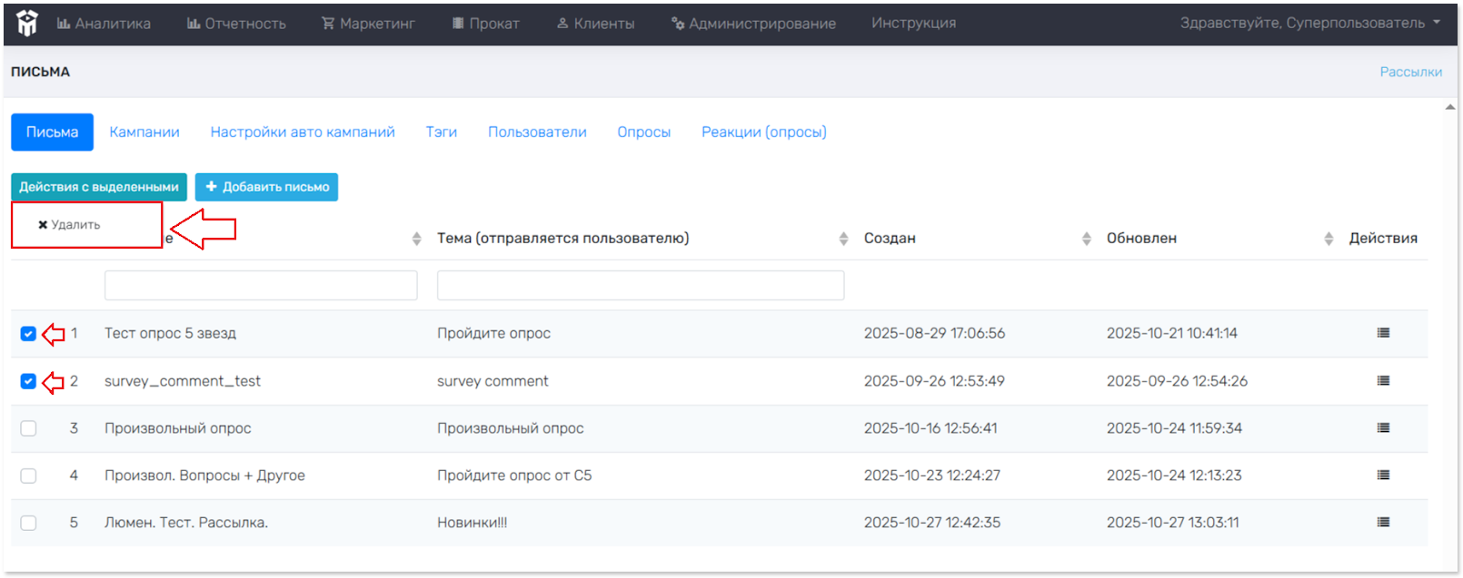Screen dimensions: 1463x578
Task: Expand the Администрирование menu
Action: click(x=753, y=24)
